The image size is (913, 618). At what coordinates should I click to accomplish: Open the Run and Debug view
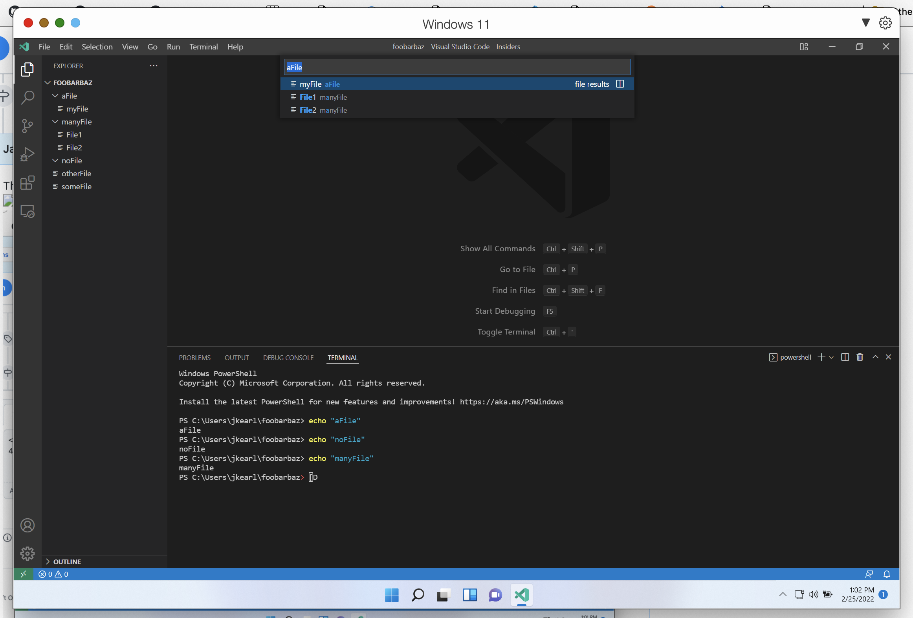[27, 154]
